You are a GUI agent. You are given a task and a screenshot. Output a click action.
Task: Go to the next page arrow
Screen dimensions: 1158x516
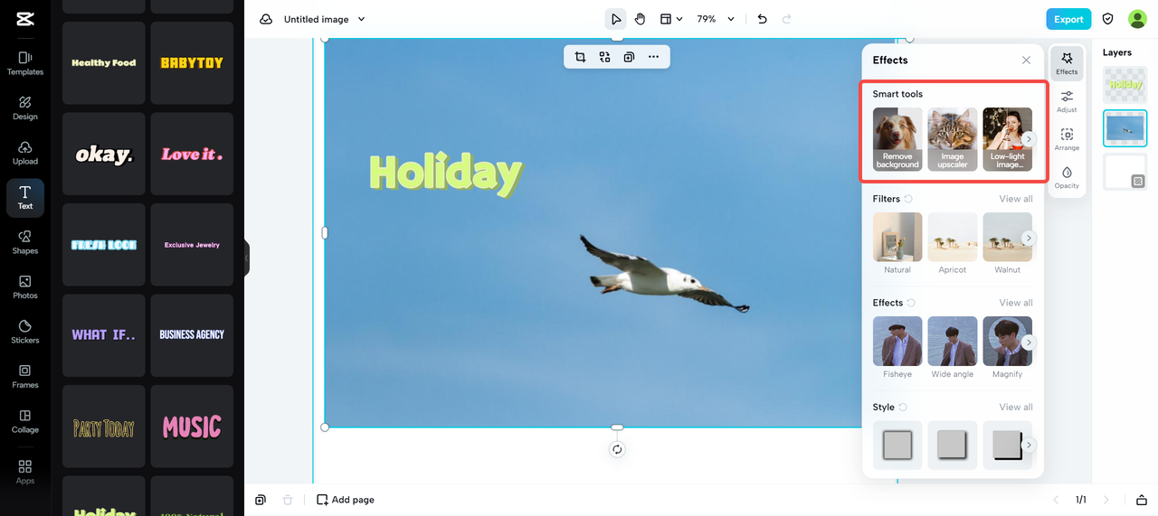1106,500
